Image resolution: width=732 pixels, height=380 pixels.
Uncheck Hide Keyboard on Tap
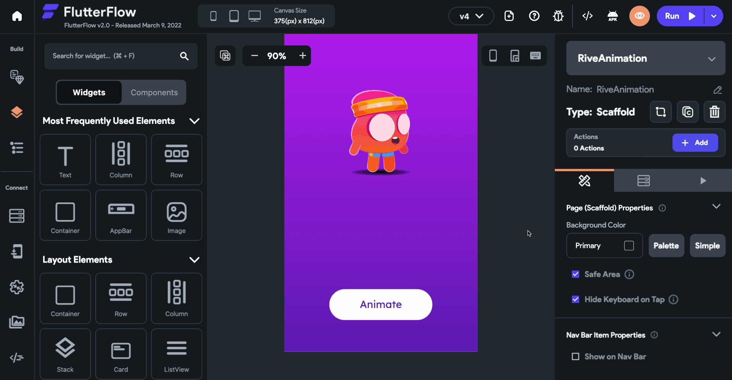575,299
